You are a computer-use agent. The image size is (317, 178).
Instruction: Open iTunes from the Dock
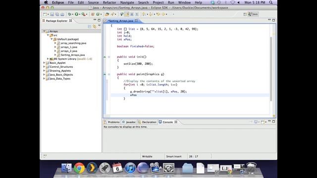coord(130,168)
